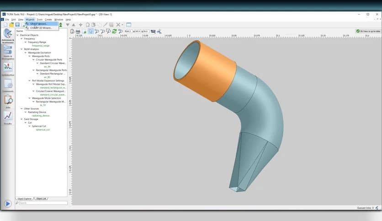Choose GRASP Wizard from Wizards menu

tap(39, 24)
